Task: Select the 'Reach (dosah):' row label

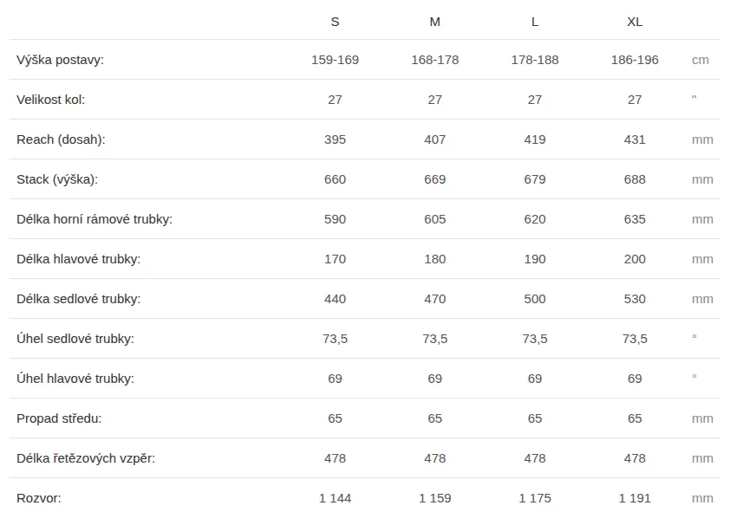Action: click(61, 139)
